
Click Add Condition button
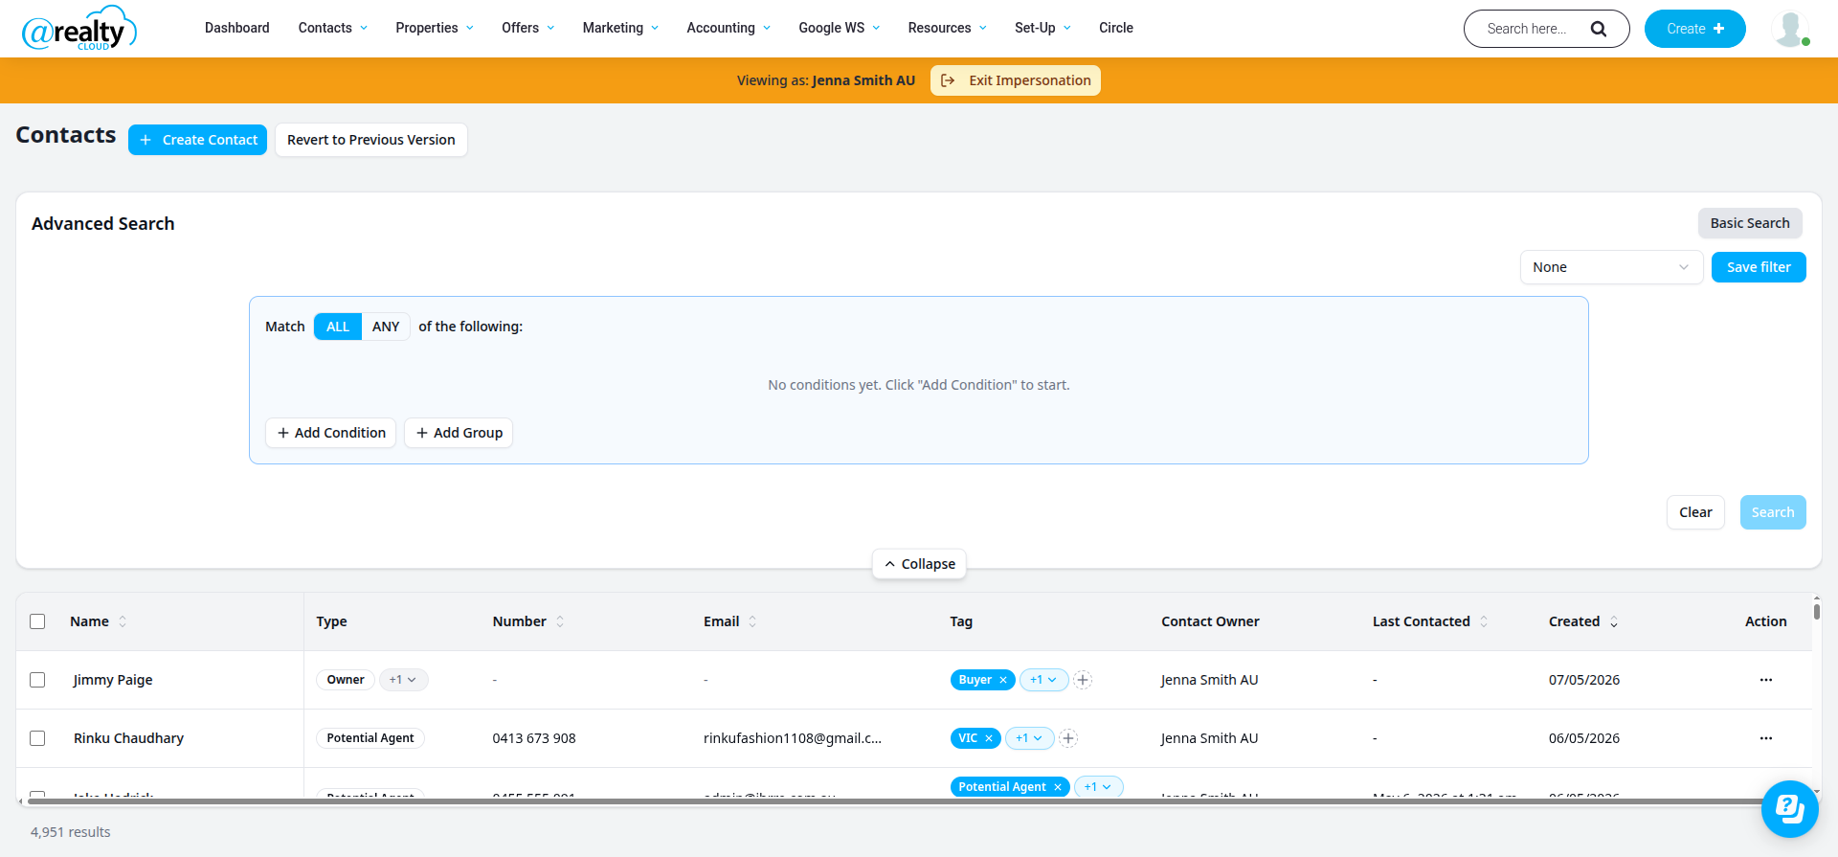(x=331, y=433)
